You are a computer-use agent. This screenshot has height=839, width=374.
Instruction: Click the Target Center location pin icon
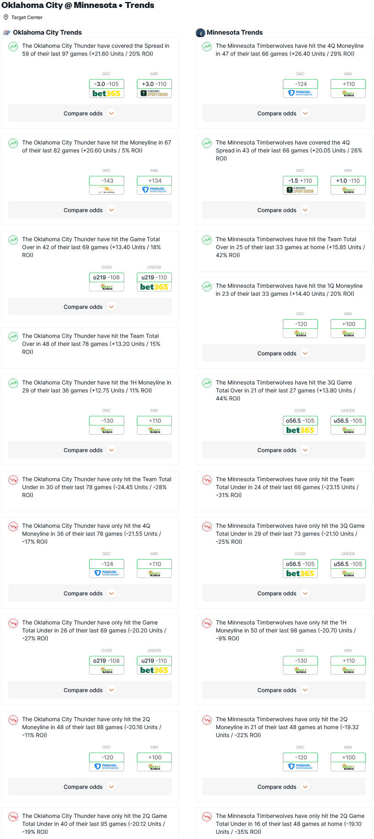[x=6, y=17]
